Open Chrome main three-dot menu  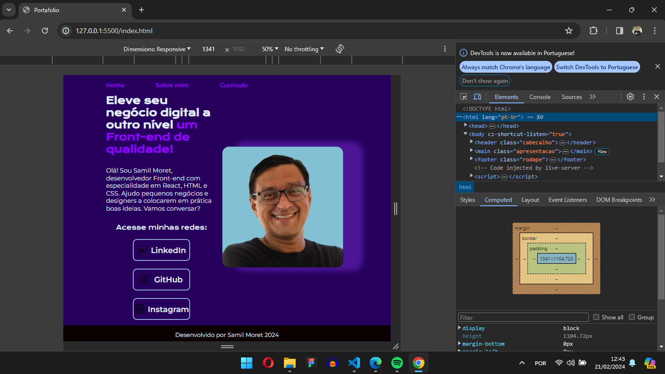click(655, 31)
